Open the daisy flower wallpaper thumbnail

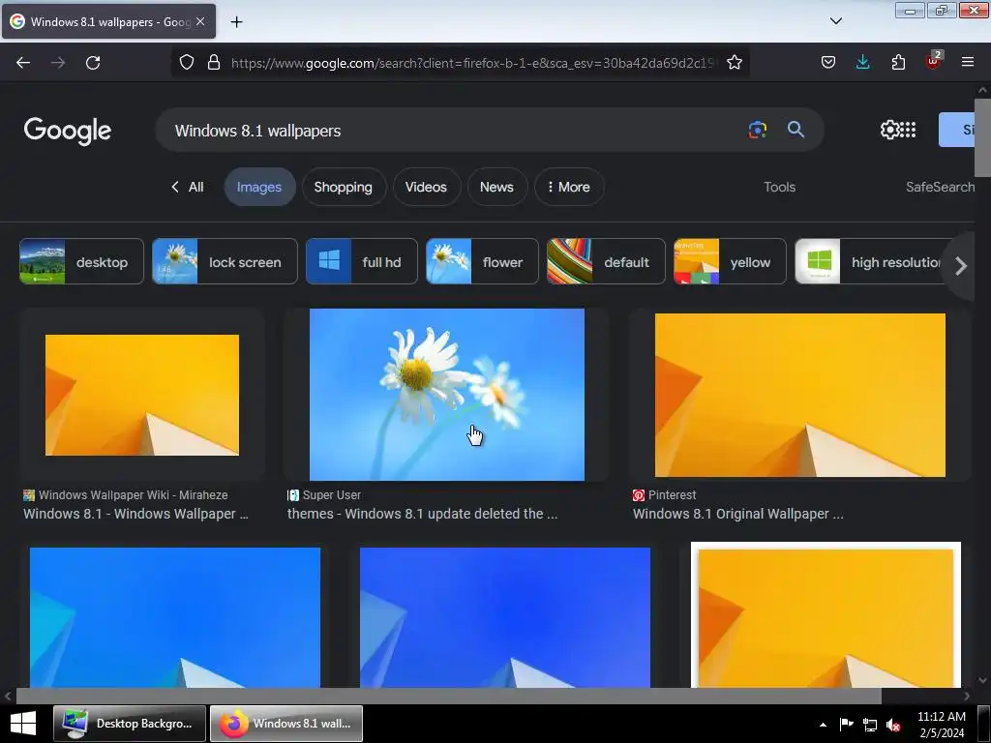coord(447,395)
